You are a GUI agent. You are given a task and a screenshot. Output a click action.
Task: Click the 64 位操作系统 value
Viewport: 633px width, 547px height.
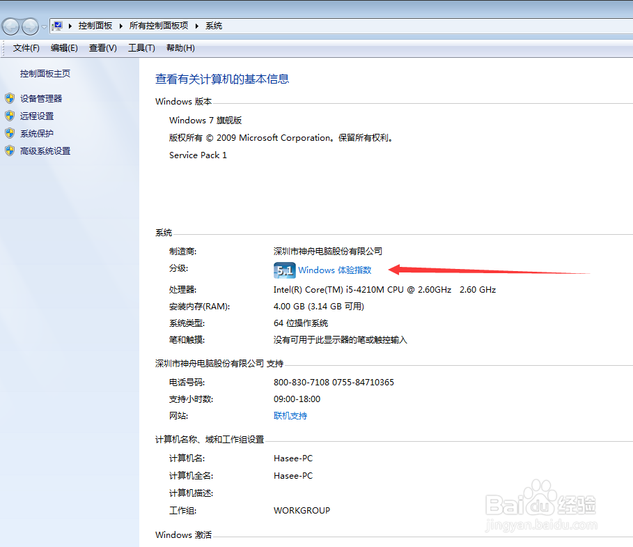coord(301,323)
